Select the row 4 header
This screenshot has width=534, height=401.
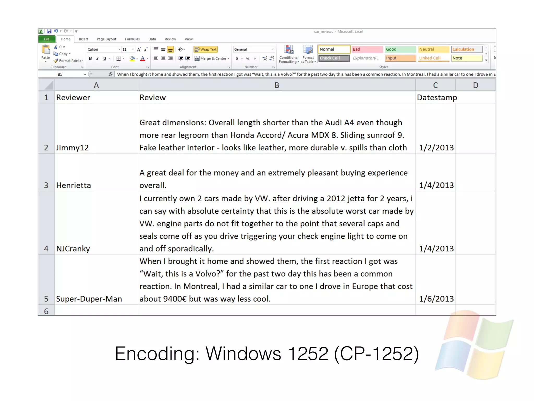click(46, 223)
